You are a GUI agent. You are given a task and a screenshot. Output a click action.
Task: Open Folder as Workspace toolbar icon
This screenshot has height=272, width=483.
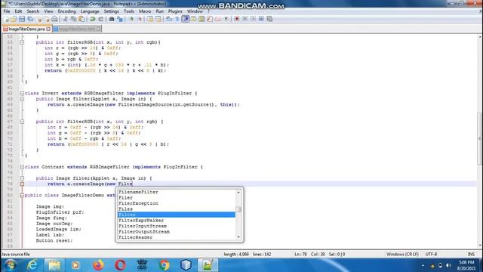click(218, 19)
